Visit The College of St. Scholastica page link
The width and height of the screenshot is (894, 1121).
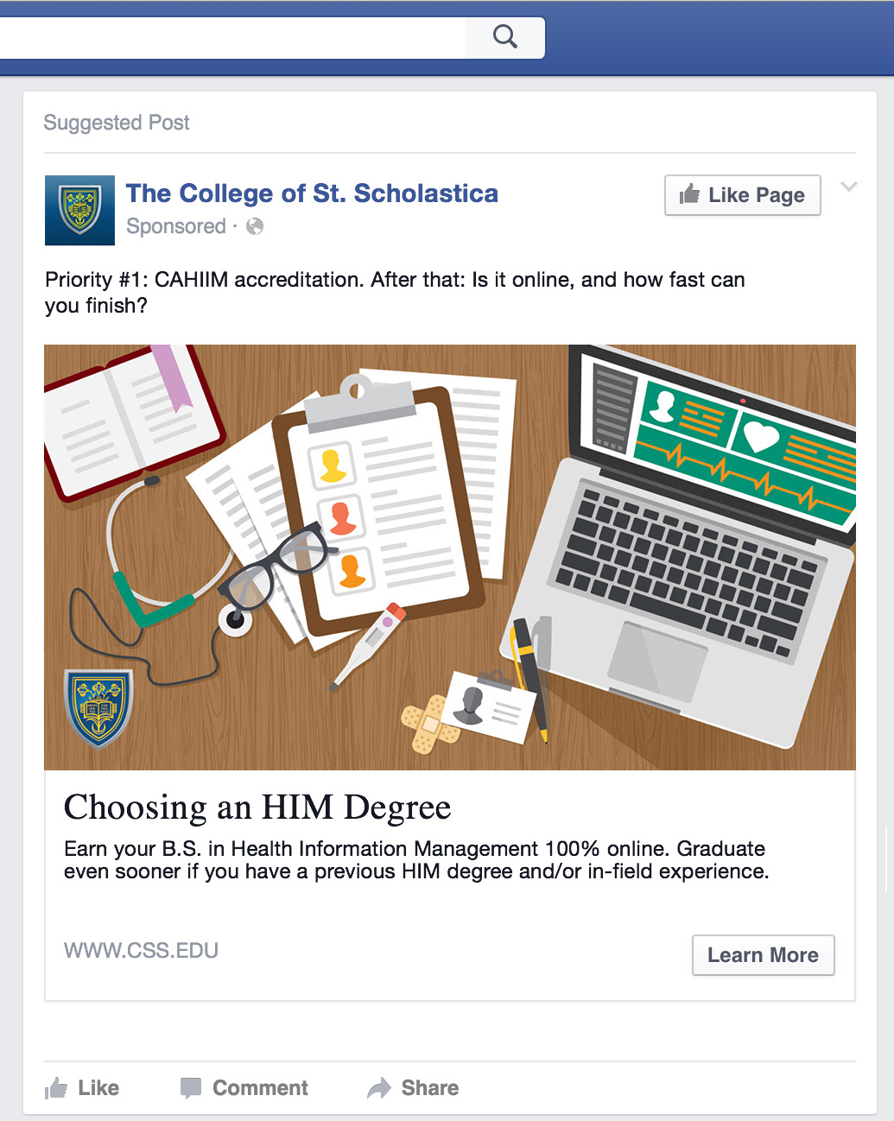(x=312, y=193)
